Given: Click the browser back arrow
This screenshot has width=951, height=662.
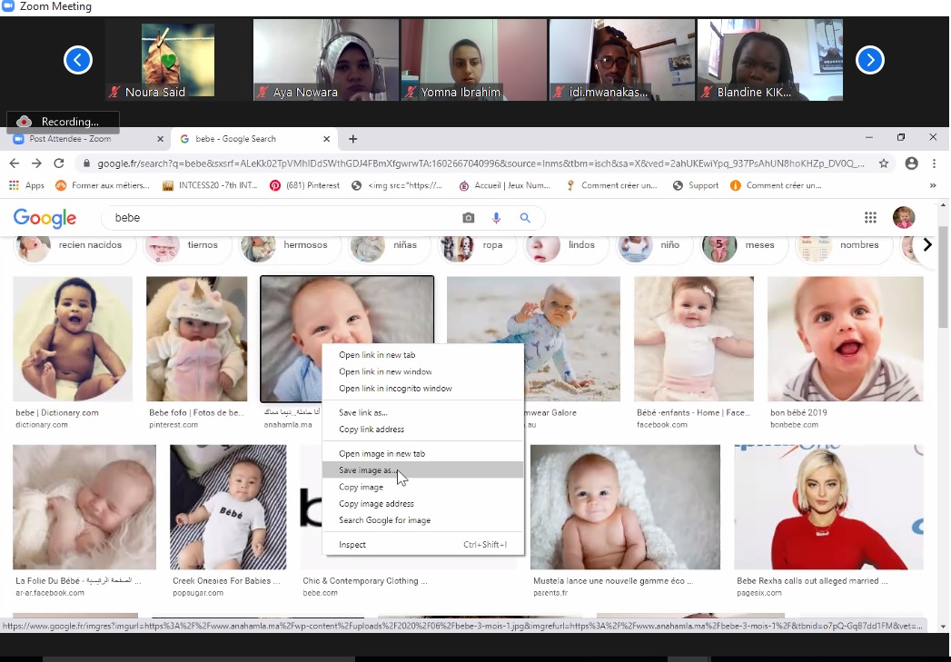Looking at the screenshot, I should pyautogui.click(x=15, y=163).
